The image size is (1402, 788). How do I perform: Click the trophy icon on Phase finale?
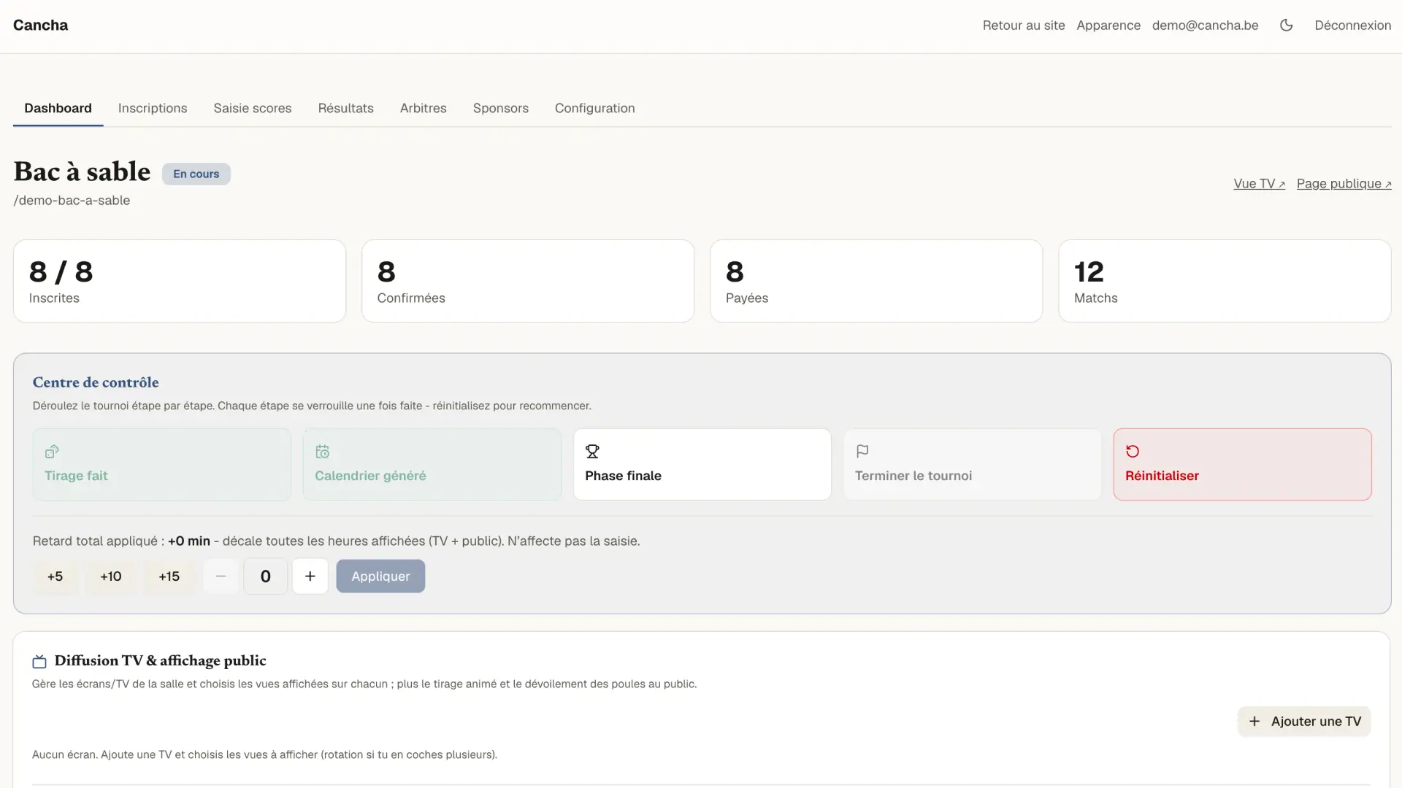[592, 452]
